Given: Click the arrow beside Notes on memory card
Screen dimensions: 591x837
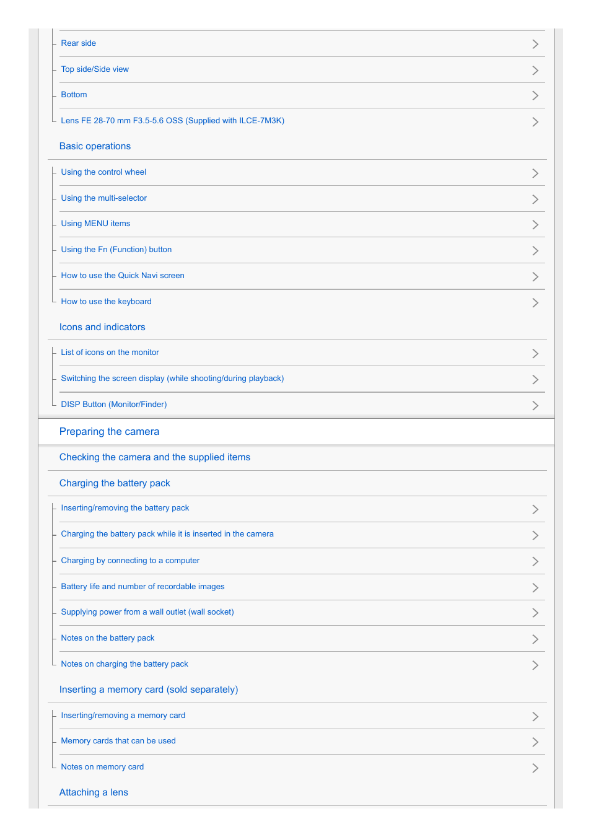Looking at the screenshot, I should (535, 768).
